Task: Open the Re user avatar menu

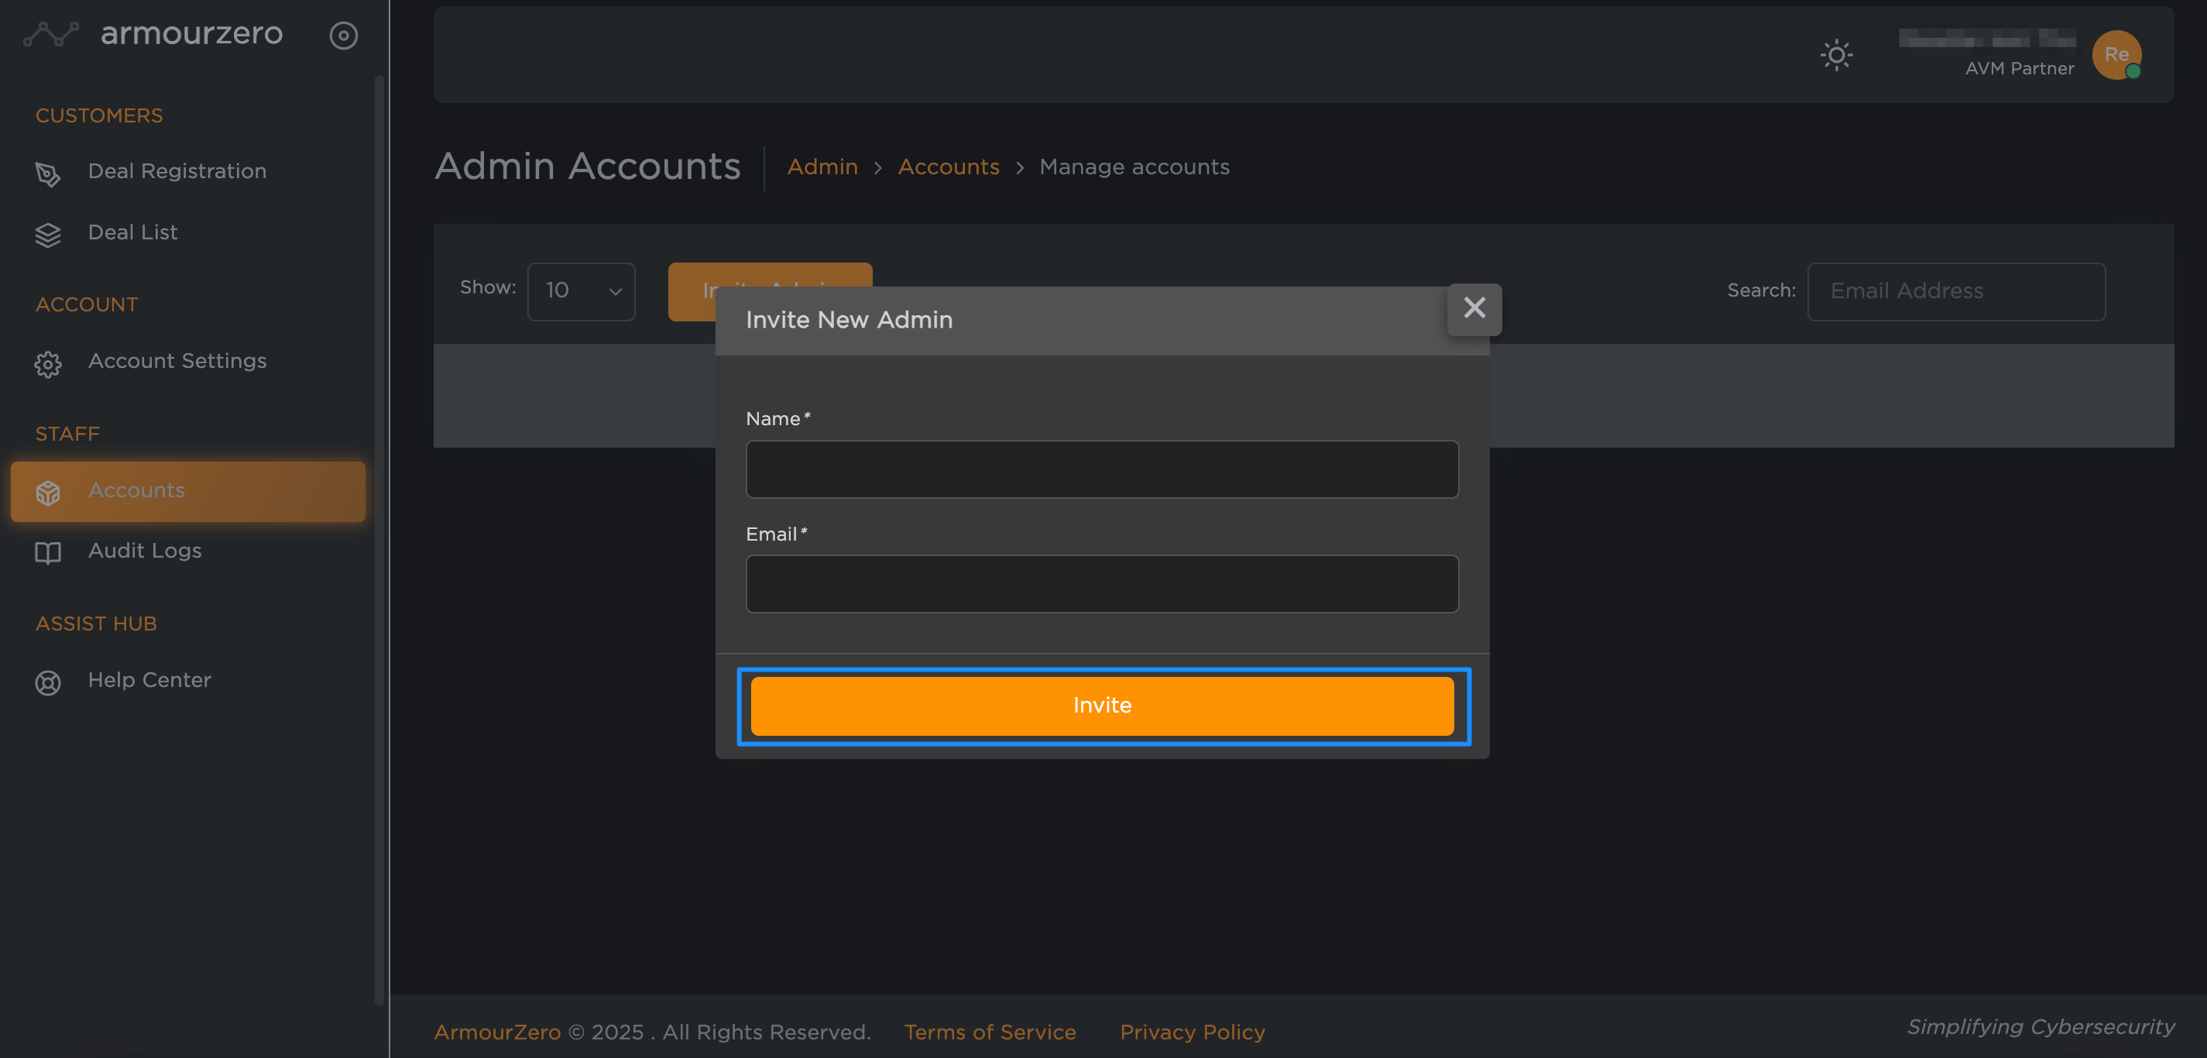Action: click(2116, 55)
